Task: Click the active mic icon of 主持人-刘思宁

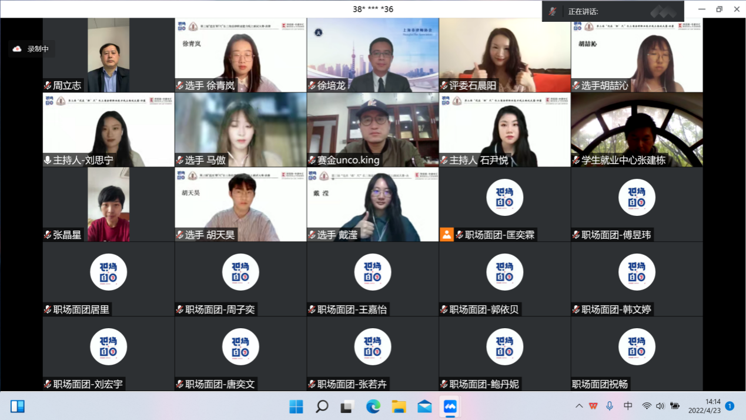Action: 48,160
